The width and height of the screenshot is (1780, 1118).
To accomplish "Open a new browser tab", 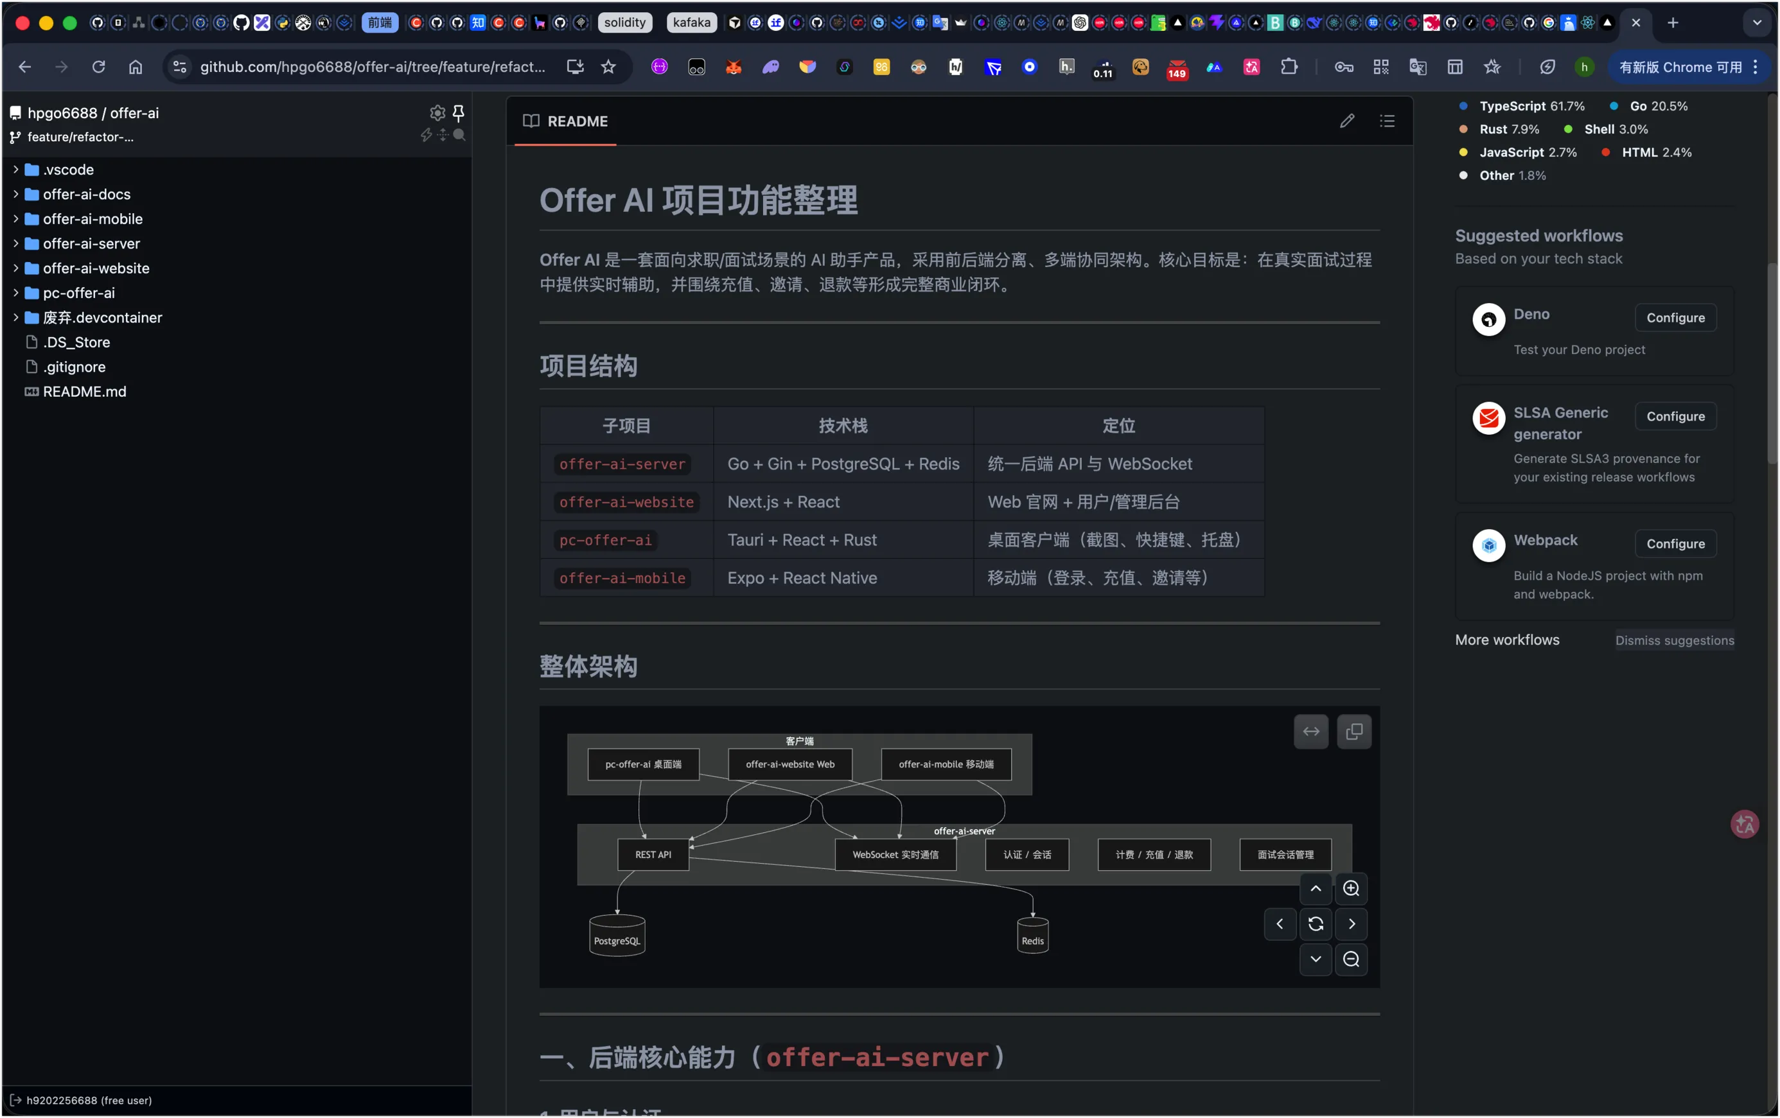I will point(1673,22).
